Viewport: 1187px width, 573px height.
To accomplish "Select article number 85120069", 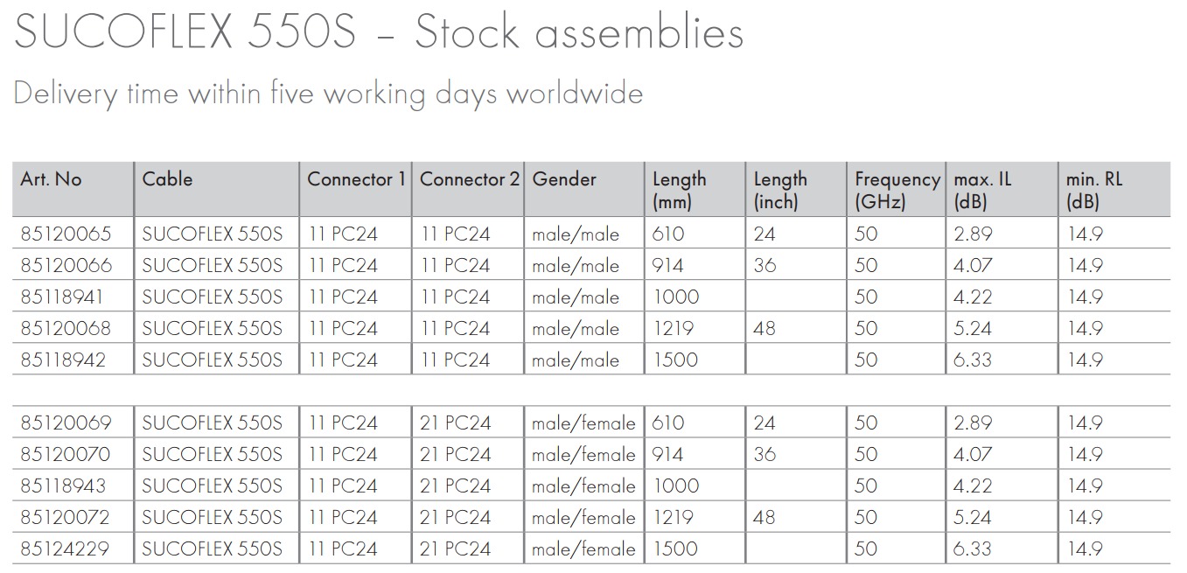I will [66, 423].
